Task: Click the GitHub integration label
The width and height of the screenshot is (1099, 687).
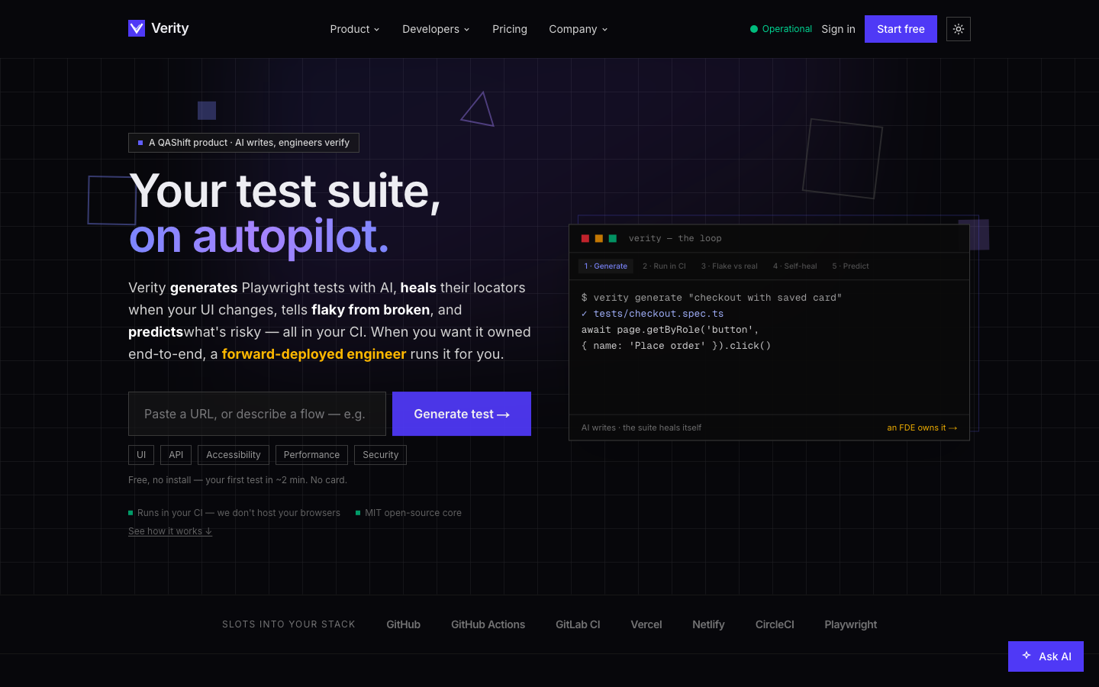Action: [403, 624]
